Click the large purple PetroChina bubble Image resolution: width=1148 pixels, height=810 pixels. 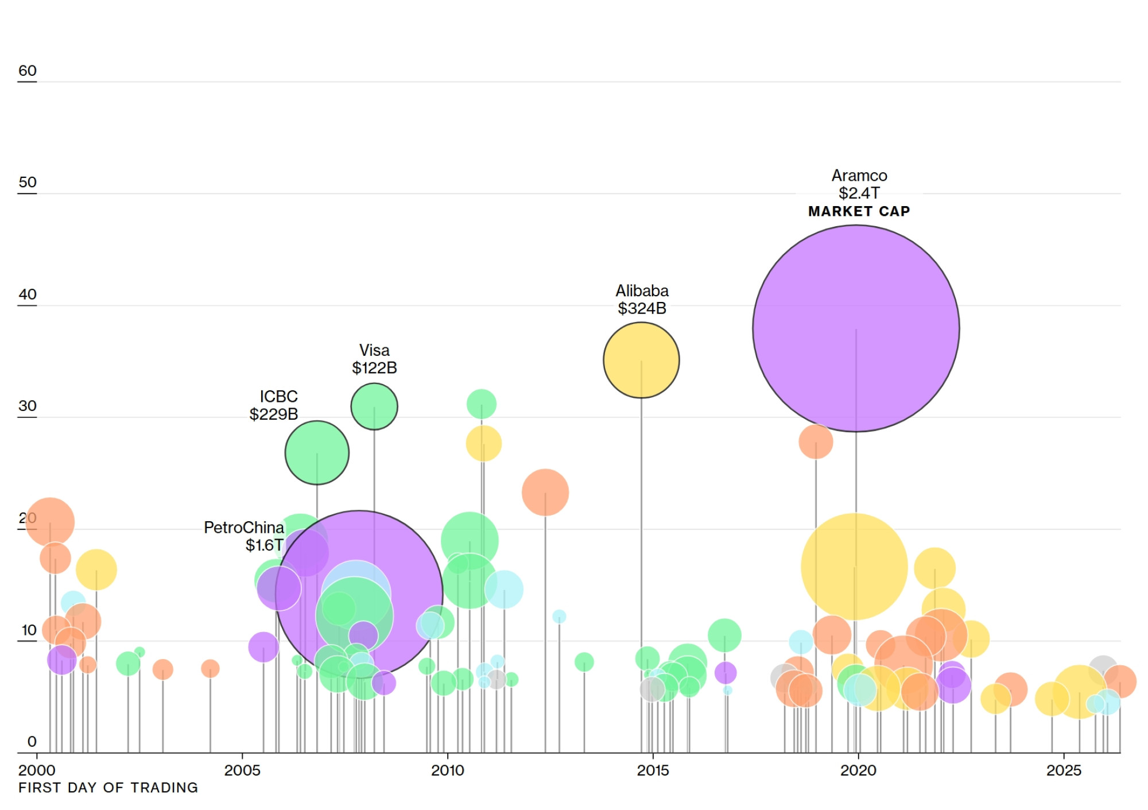tap(359, 594)
